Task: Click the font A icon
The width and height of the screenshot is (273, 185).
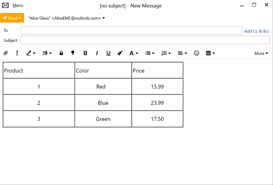Action: (x=131, y=53)
